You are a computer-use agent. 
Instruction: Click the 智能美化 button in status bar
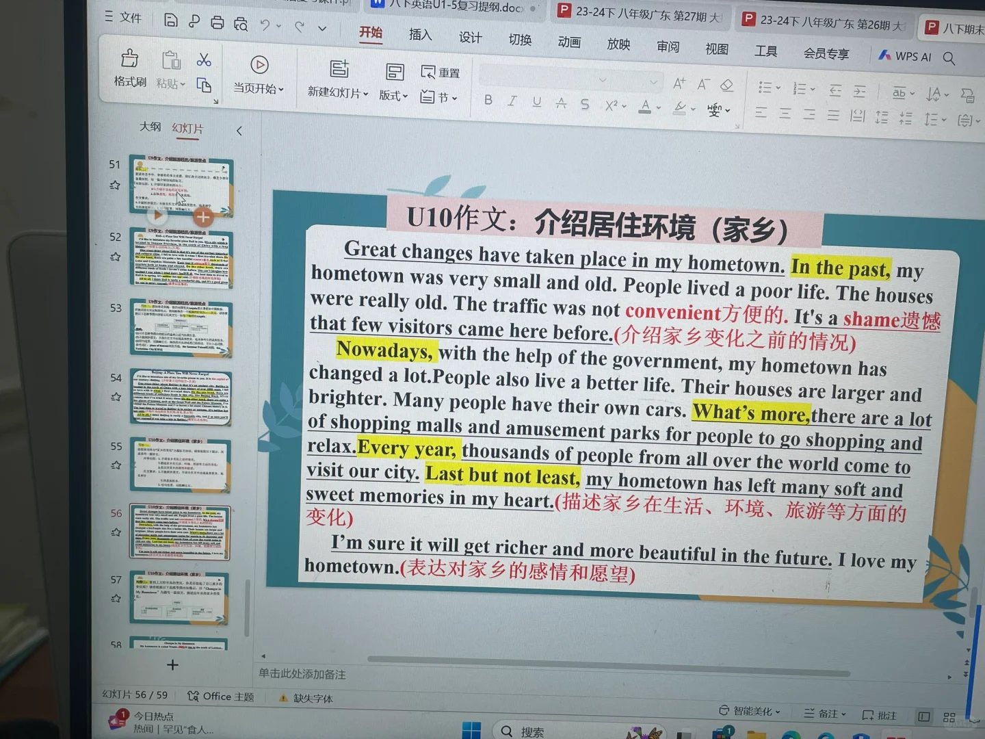tap(750, 711)
